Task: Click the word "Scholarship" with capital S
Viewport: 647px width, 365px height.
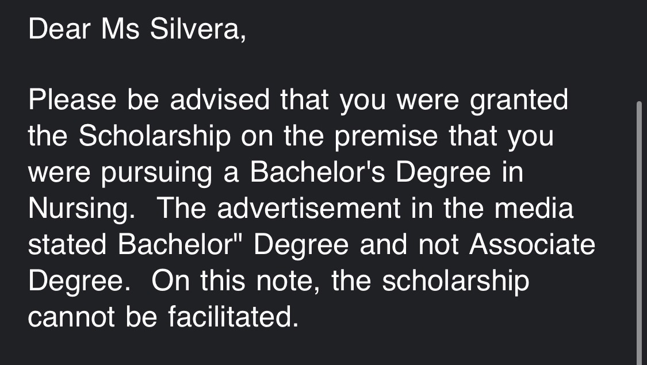Action: coord(155,137)
